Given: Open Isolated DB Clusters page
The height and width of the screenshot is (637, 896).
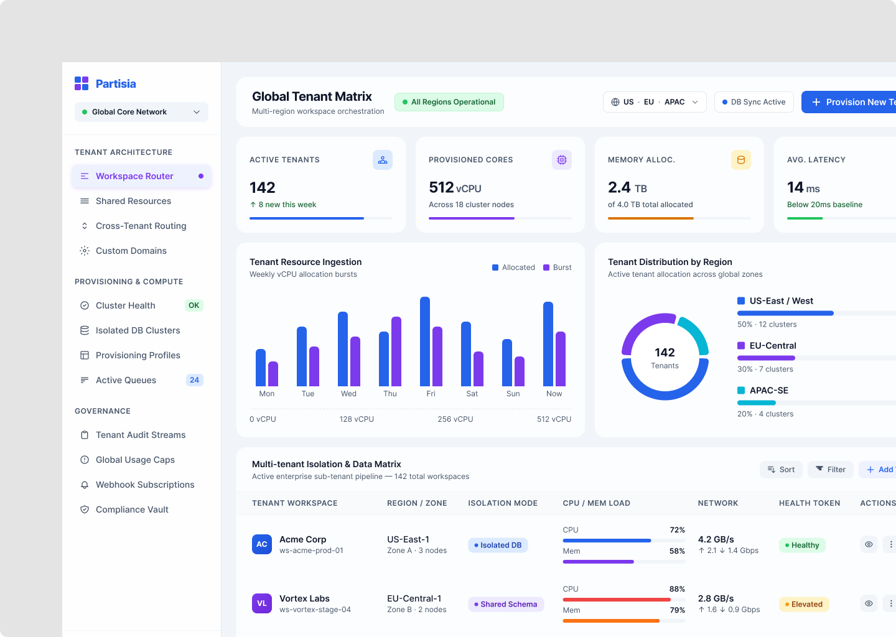Looking at the screenshot, I should (x=141, y=330).
